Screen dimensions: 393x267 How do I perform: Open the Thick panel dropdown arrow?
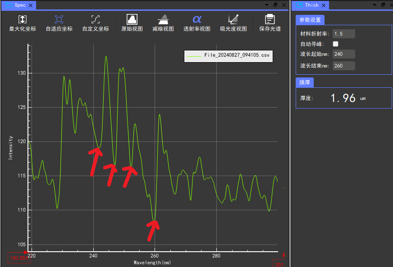(375, 5)
